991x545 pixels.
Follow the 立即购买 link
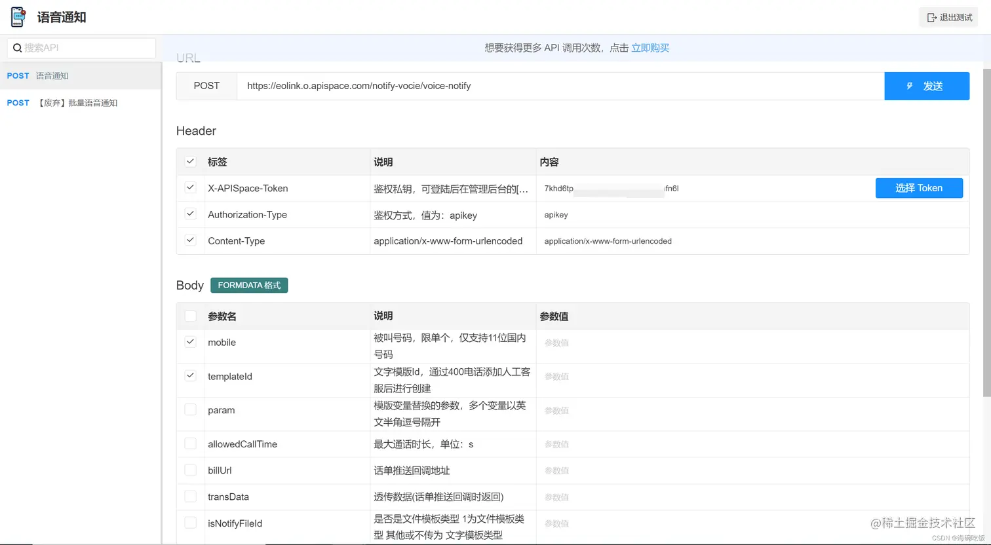pyautogui.click(x=650, y=48)
